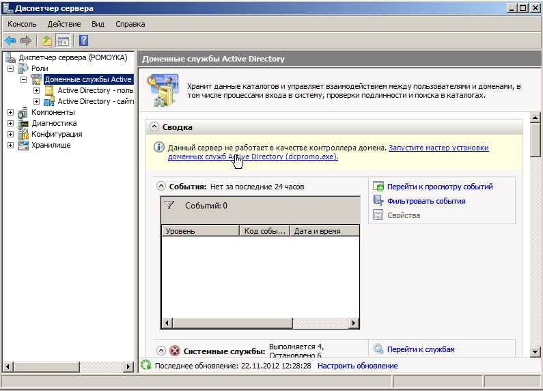Open the Вид menu
Image resolution: width=543 pixels, height=391 pixels.
point(98,24)
